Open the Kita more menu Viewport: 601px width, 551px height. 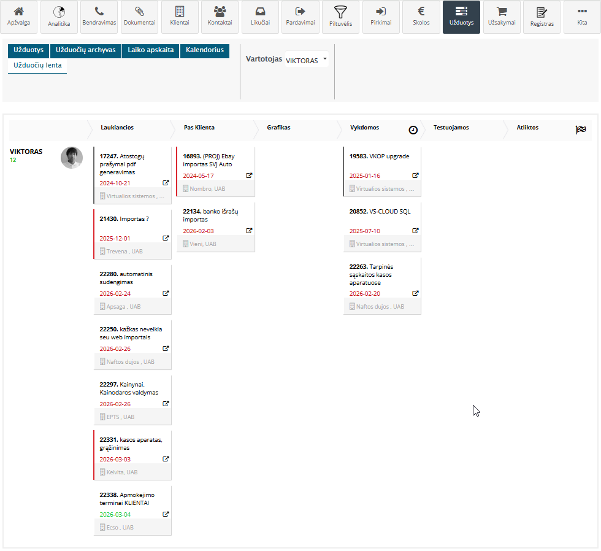tap(582, 17)
